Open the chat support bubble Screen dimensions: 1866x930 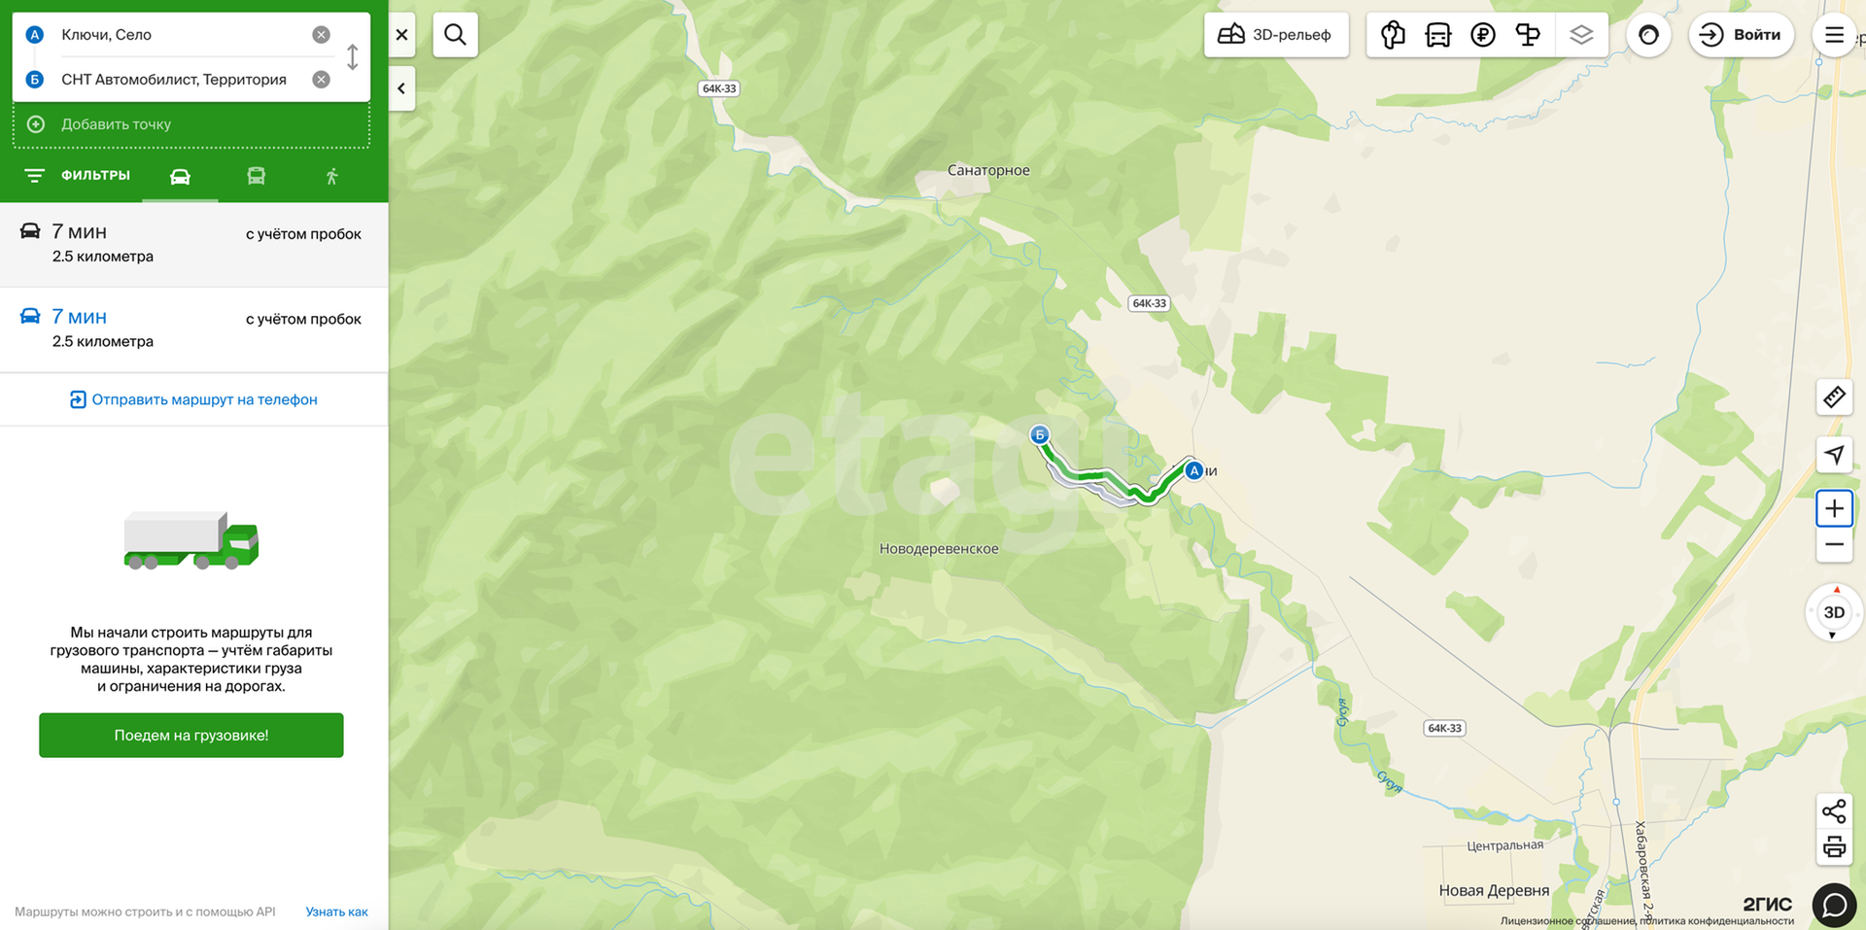point(1834,905)
